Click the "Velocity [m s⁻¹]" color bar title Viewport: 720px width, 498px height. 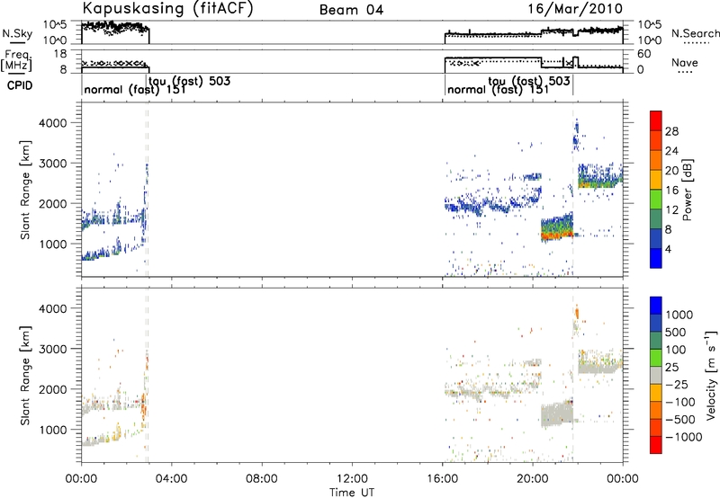click(711, 375)
